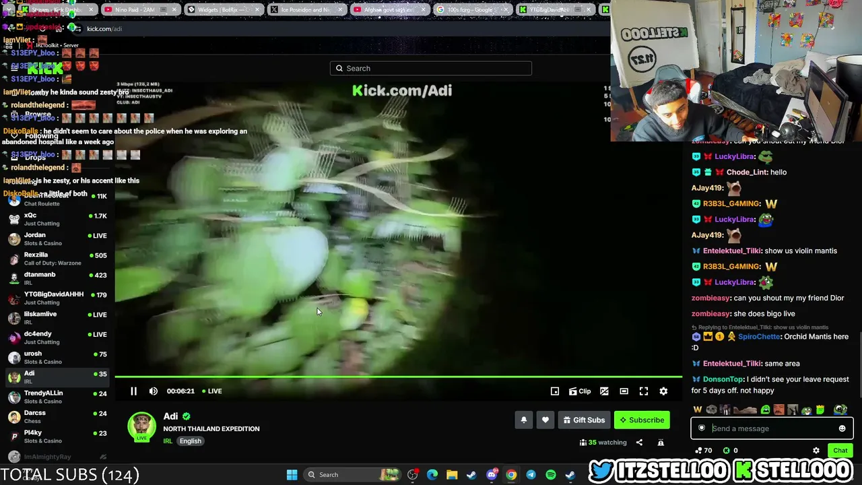
Task: Open OBS Studio from taskbar
Action: click(413, 475)
